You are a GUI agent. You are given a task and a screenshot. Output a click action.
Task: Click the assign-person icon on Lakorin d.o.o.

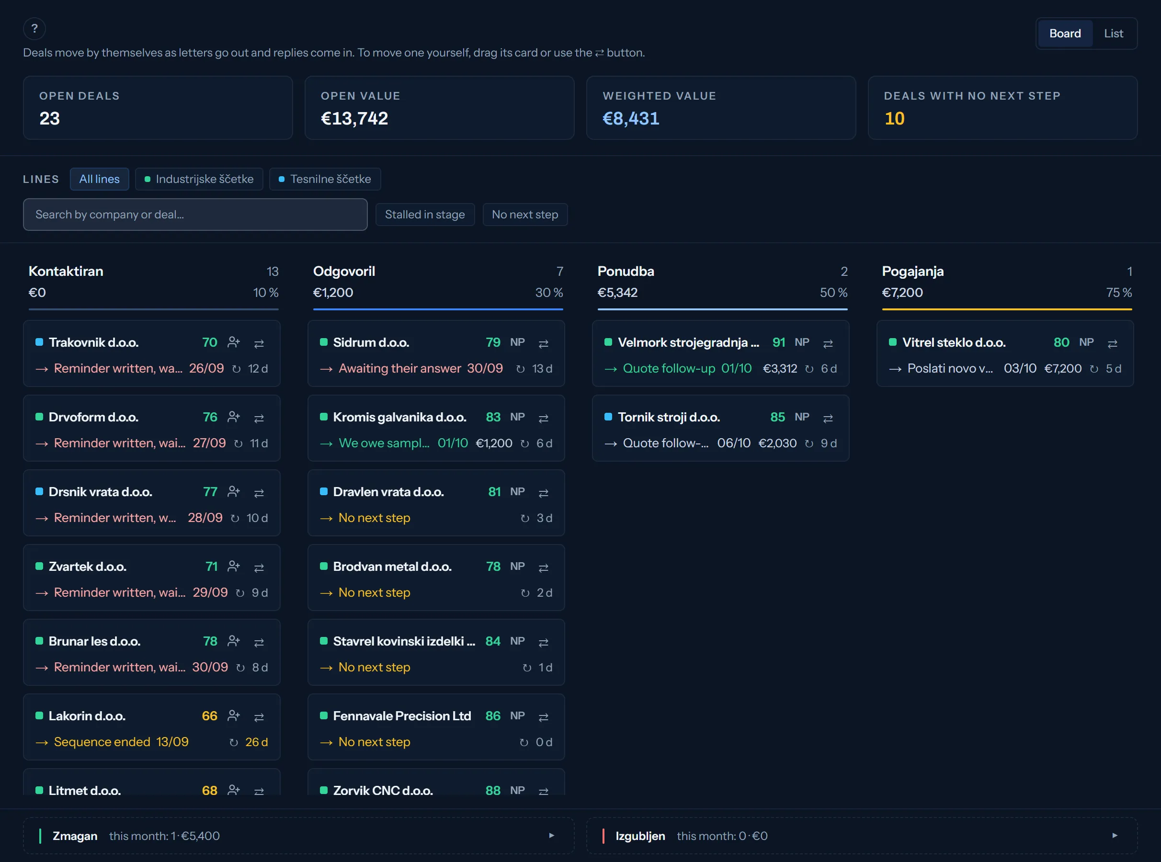point(234,715)
